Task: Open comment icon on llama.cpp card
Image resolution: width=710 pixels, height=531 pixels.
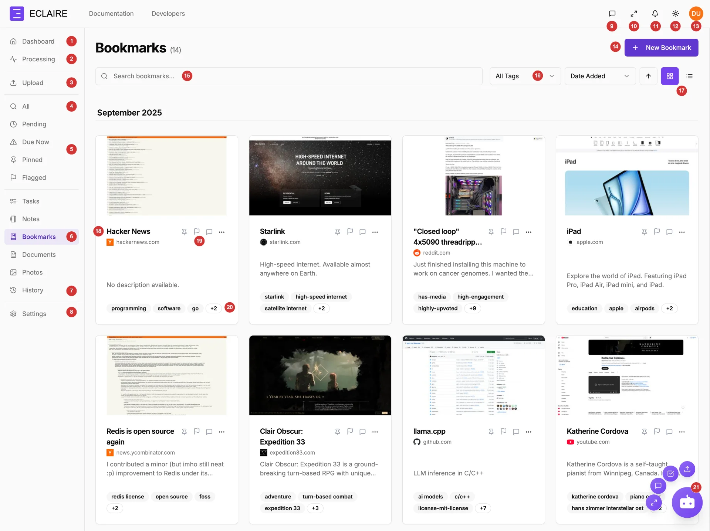Action: (x=516, y=432)
